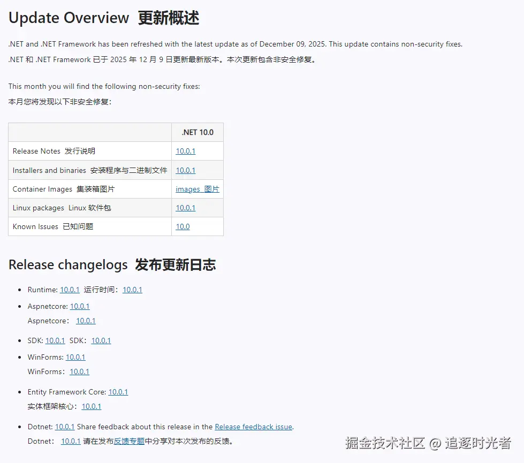Click the 'Installers and binaries' cell
This screenshot has width=524, height=463.
coord(90,170)
